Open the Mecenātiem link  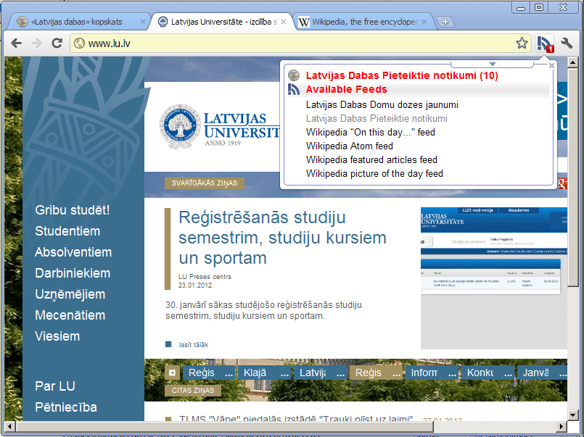(x=70, y=315)
